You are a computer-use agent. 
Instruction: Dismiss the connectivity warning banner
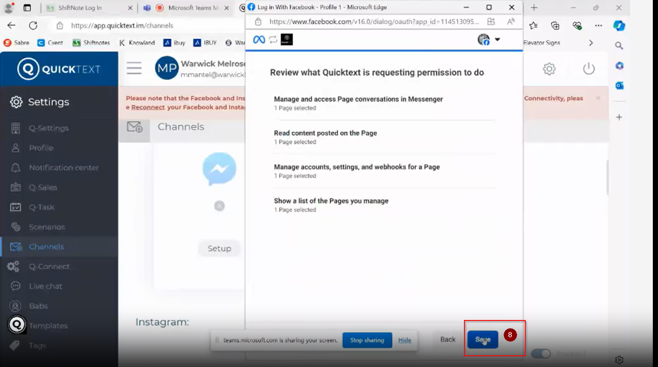[x=598, y=98]
